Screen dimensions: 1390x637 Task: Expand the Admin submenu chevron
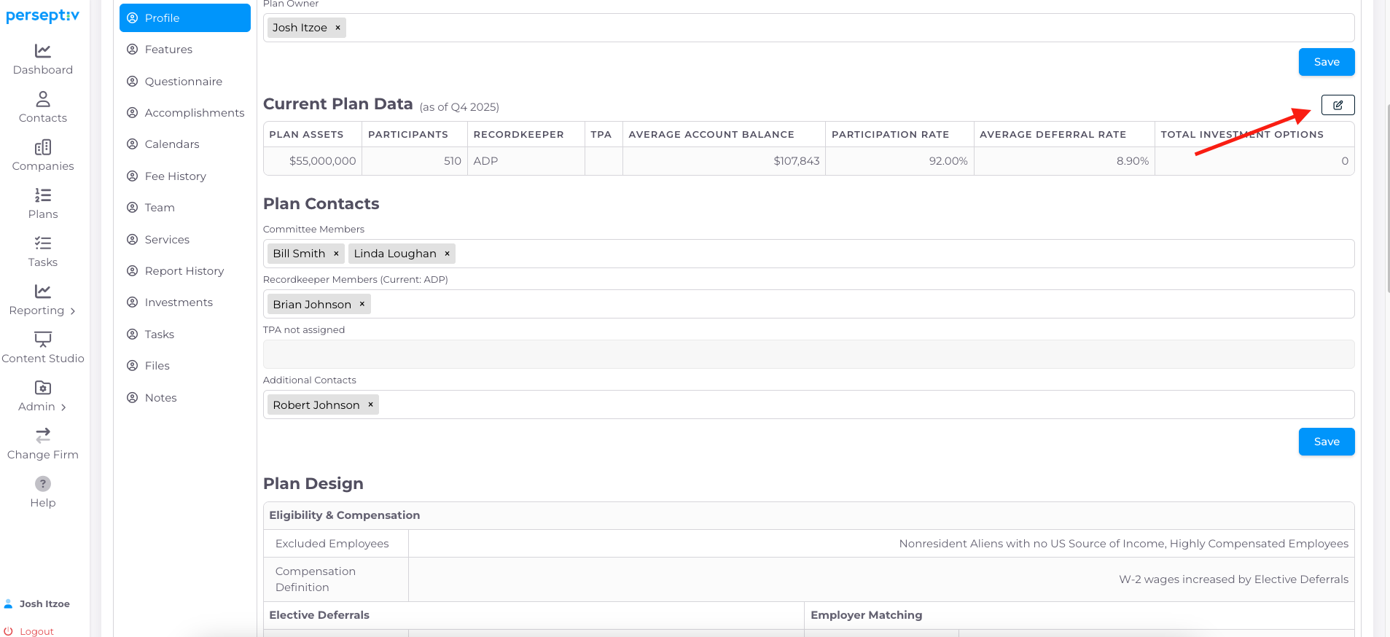63,407
